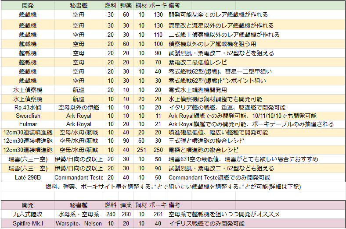
Task: Click the '開発' header in the pink header row
Action: 28,205
